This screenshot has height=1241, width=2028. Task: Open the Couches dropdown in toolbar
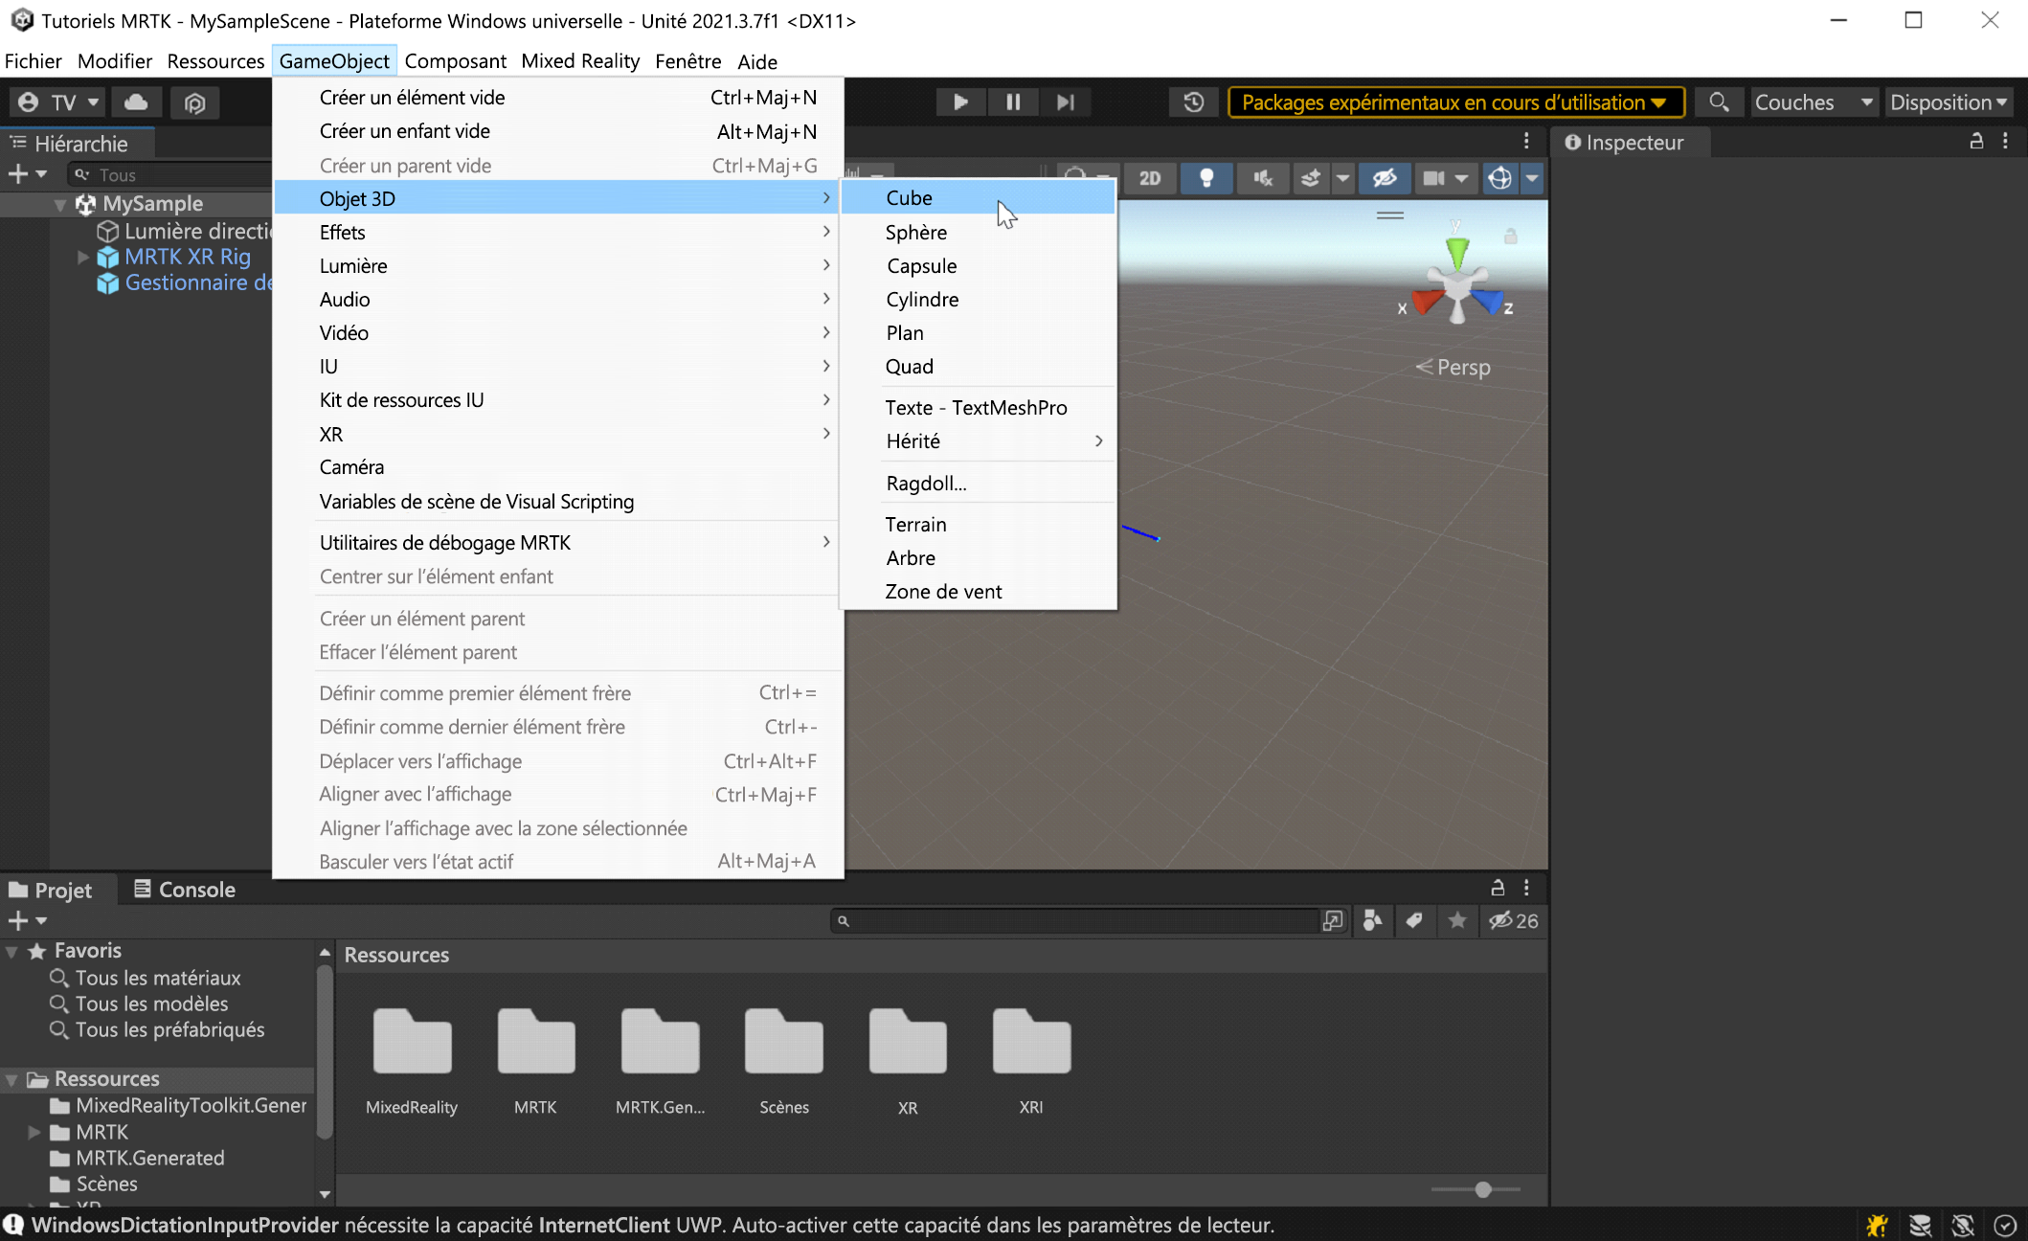pos(1815,102)
